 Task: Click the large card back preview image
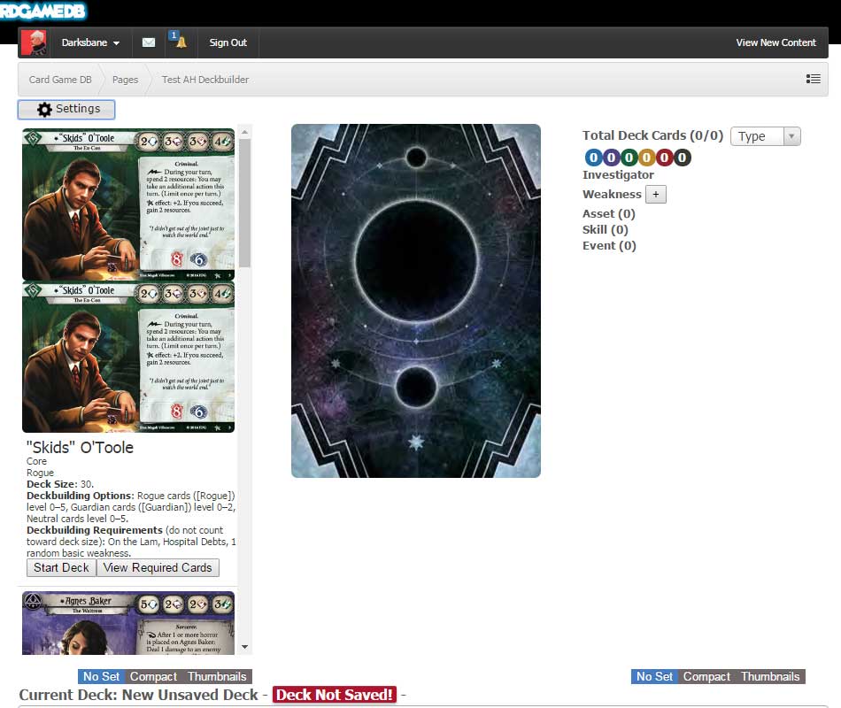416,301
